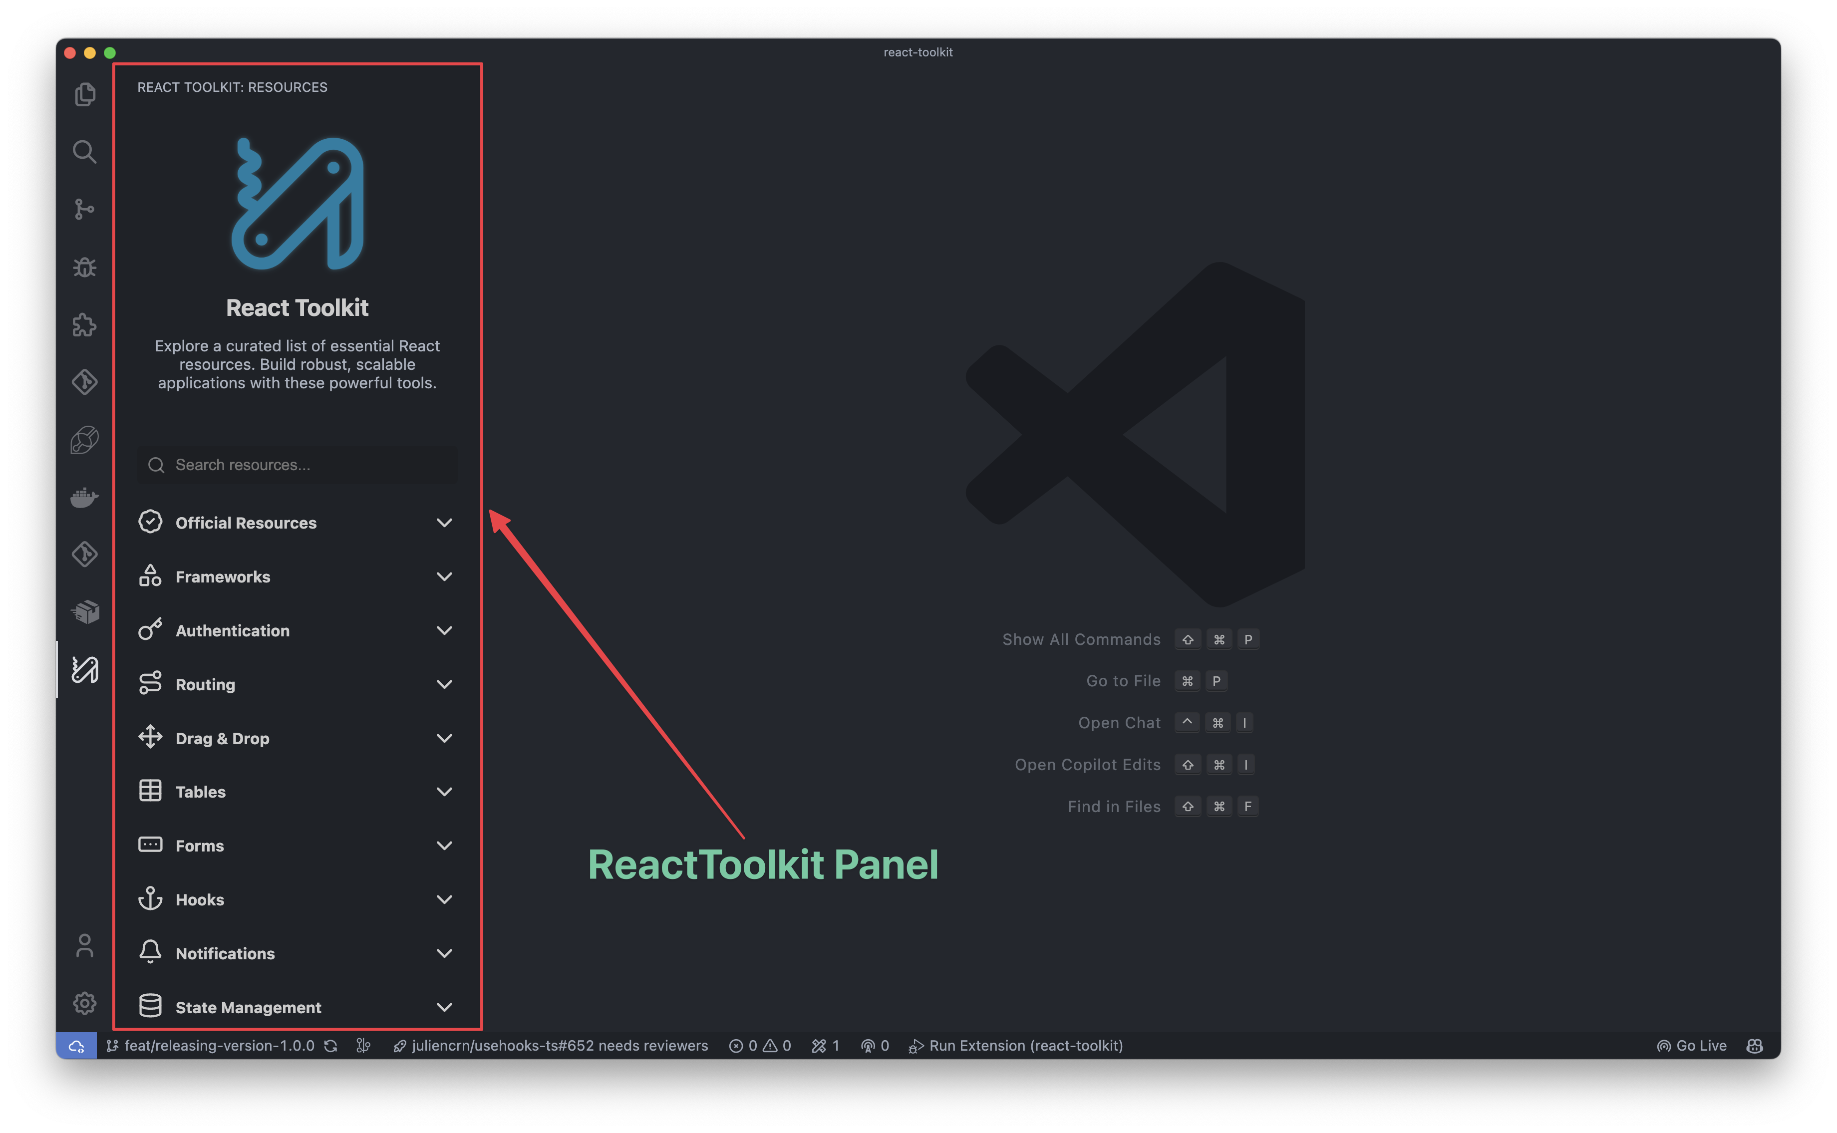Expand the Hooks section chevron
Screen dimensions: 1837x1133
click(444, 900)
